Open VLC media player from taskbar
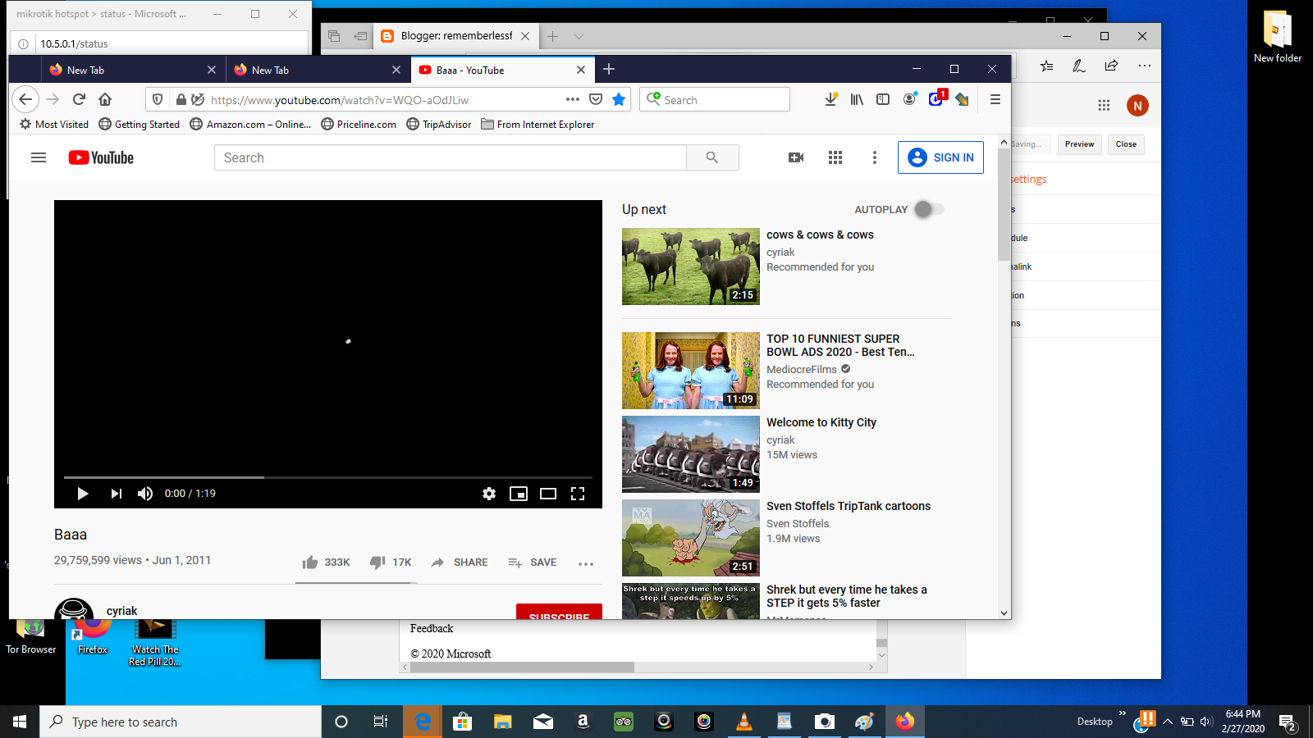 [x=744, y=722]
